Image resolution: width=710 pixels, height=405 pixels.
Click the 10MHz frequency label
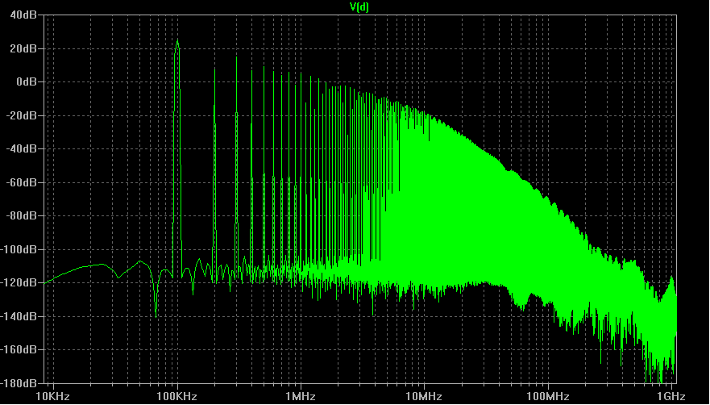coord(424,397)
